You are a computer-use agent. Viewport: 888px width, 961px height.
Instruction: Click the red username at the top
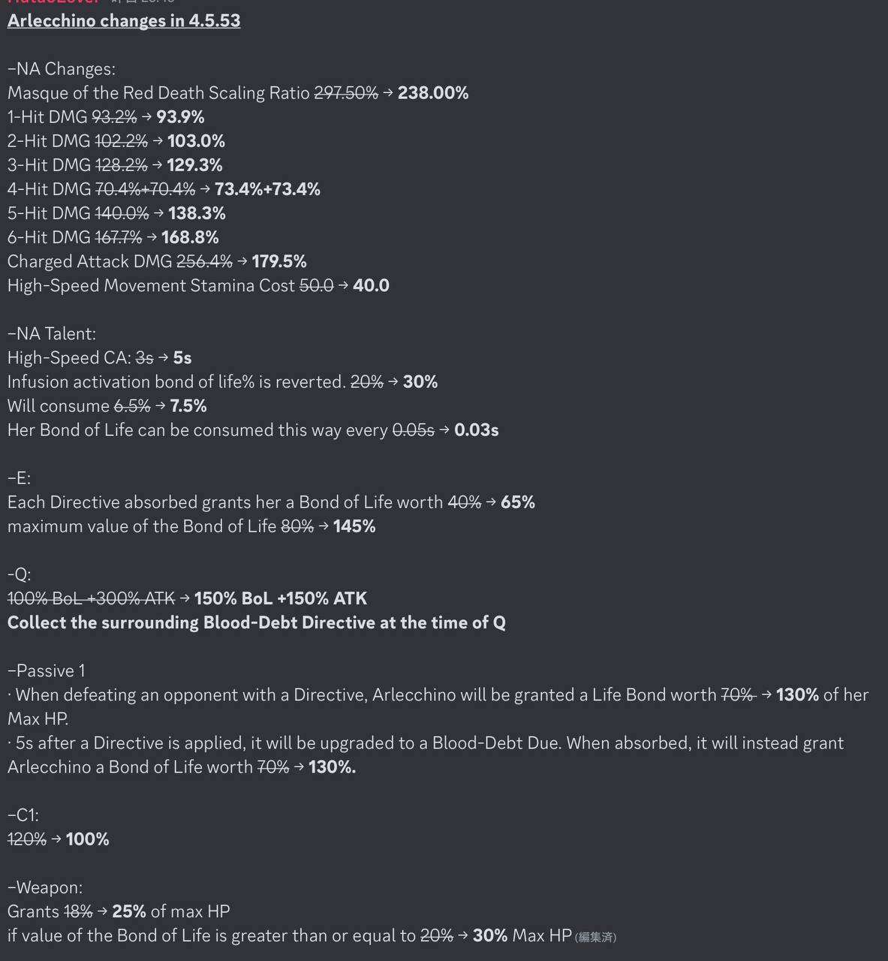tap(53, 2)
